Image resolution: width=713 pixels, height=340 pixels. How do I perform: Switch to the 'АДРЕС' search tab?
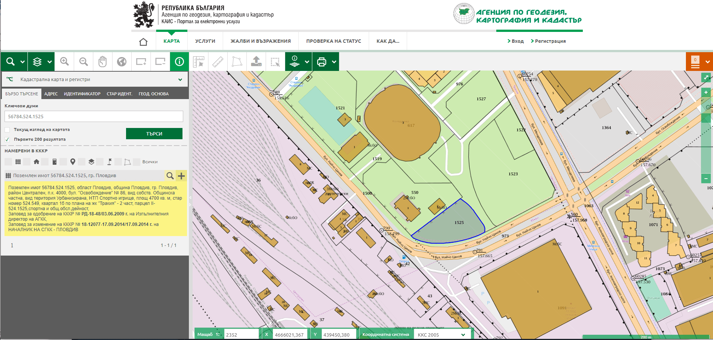[x=51, y=94]
